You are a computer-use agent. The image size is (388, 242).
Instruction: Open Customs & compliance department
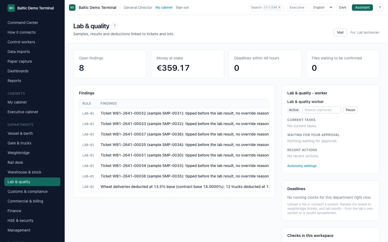click(x=32, y=191)
